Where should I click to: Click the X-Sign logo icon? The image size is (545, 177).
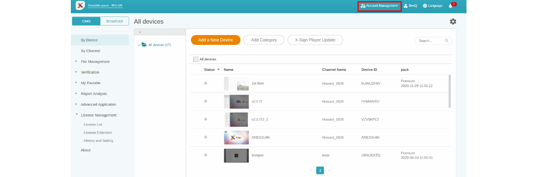click(x=80, y=6)
